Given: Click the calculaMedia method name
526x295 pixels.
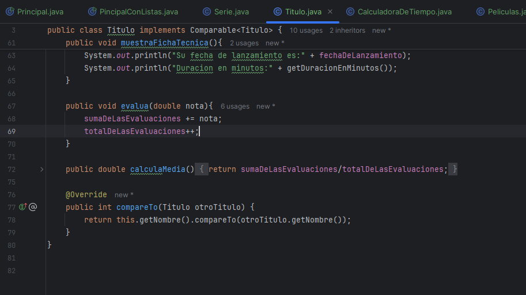Looking at the screenshot, I should click(x=158, y=169).
